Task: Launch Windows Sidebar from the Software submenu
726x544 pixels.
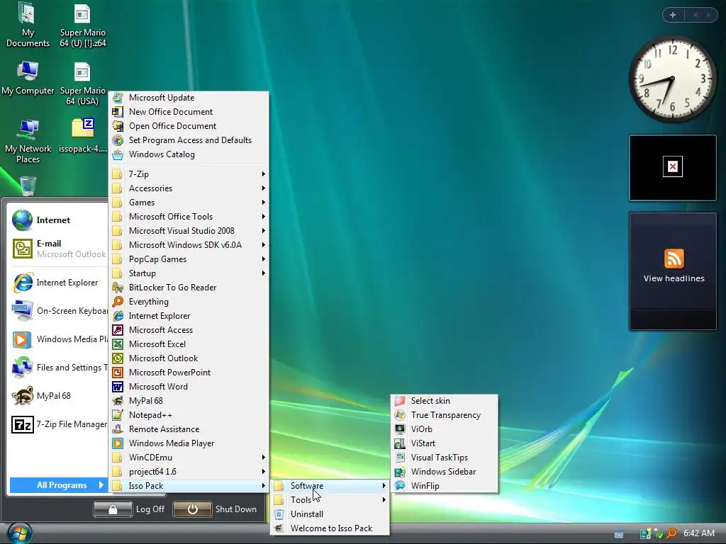Action: coord(444,471)
